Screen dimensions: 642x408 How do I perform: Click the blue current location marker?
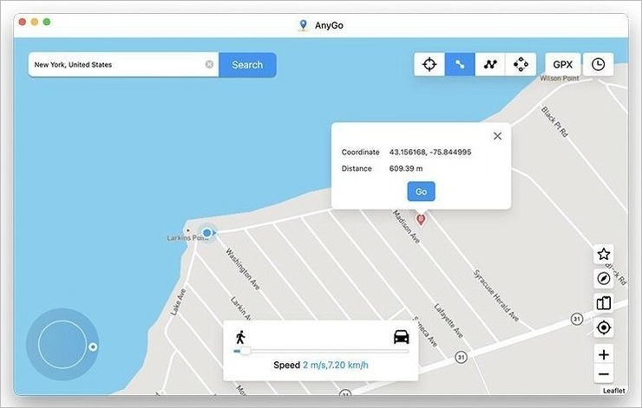(207, 233)
